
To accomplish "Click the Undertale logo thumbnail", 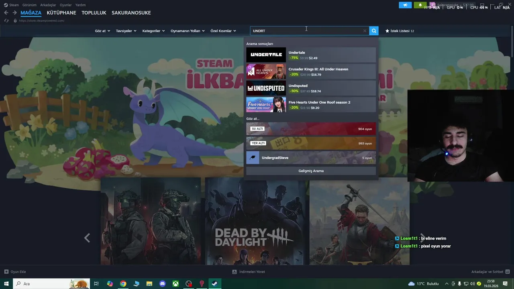I will (266, 55).
